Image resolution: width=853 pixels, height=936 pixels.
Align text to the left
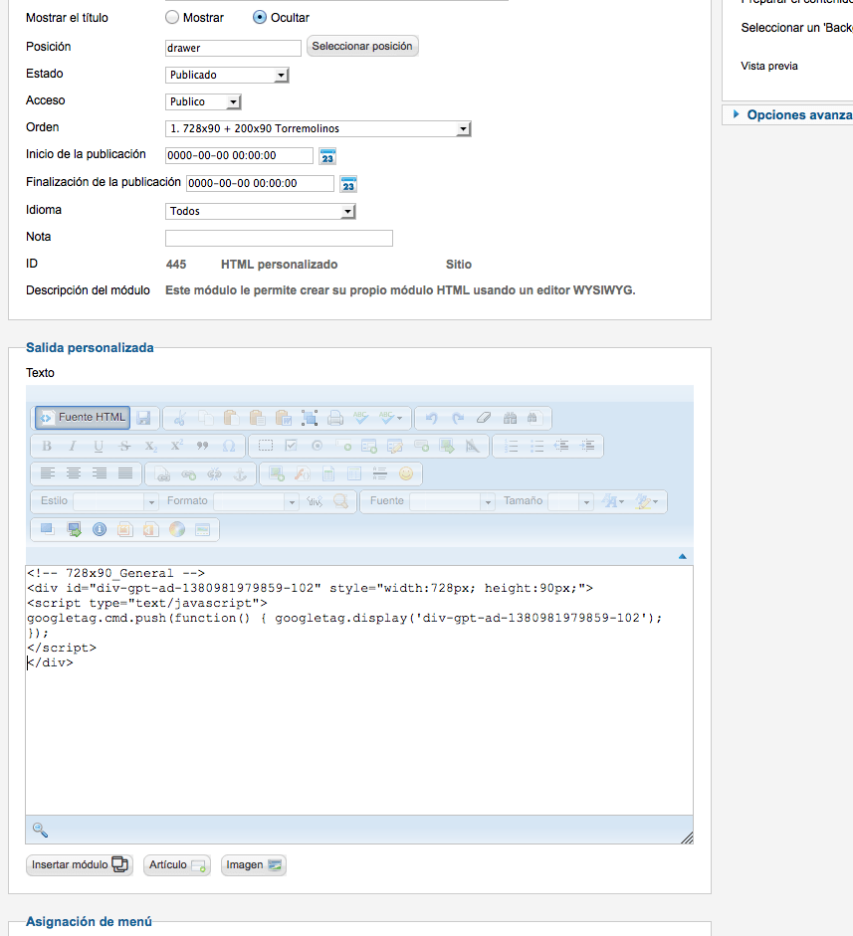point(47,474)
